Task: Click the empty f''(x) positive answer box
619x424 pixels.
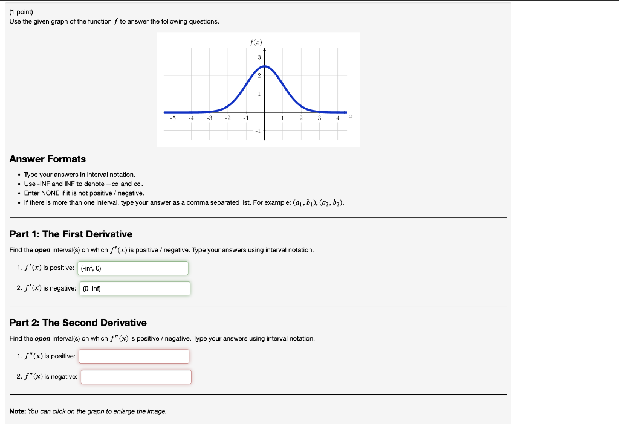Action: (x=135, y=356)
